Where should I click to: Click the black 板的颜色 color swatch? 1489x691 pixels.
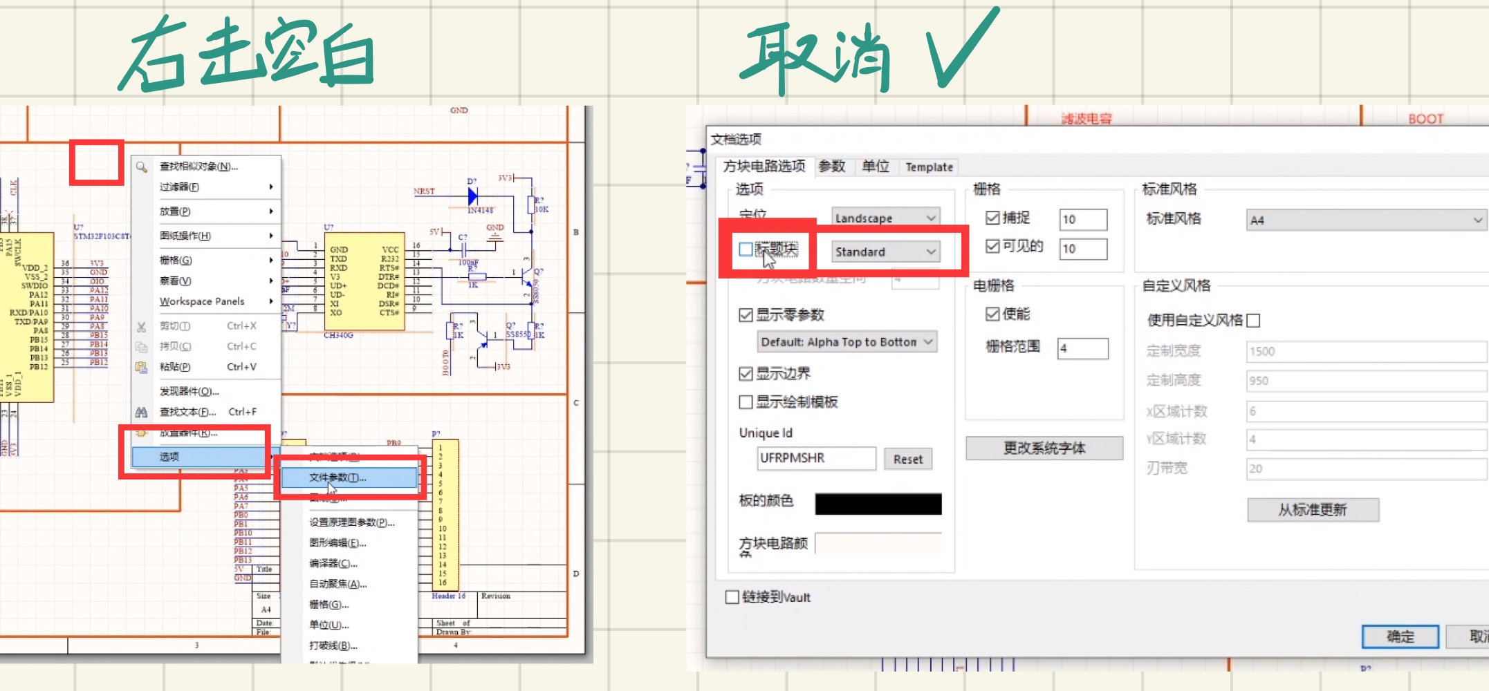[x=878, y=504]
